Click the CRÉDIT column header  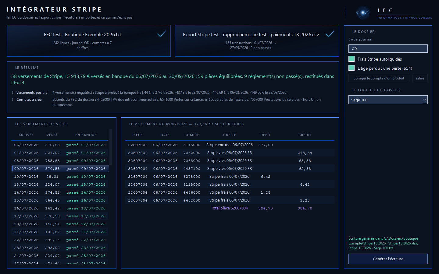[x=305, y=135]
